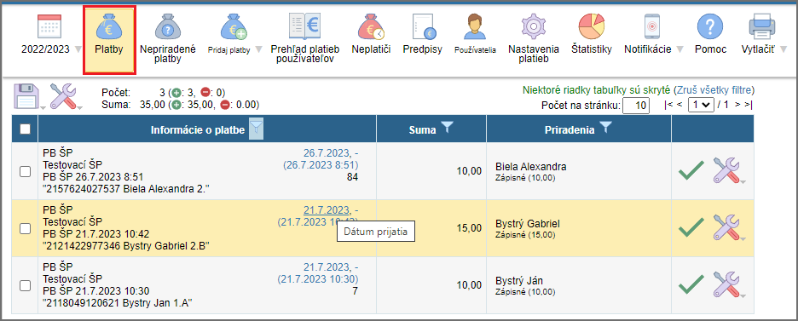Toggle the select-all checkbox in table header
798x321 pixels.
click(25, 129)
